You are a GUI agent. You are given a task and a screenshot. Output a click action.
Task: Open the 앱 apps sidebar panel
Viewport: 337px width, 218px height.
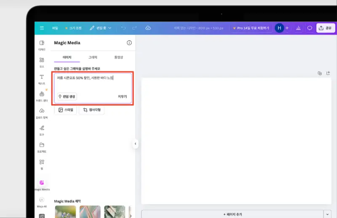[42, 164]
